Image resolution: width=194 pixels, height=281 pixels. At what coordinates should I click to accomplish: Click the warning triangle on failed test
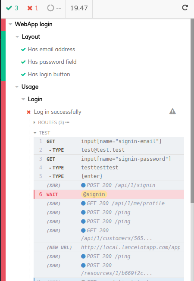172,111
